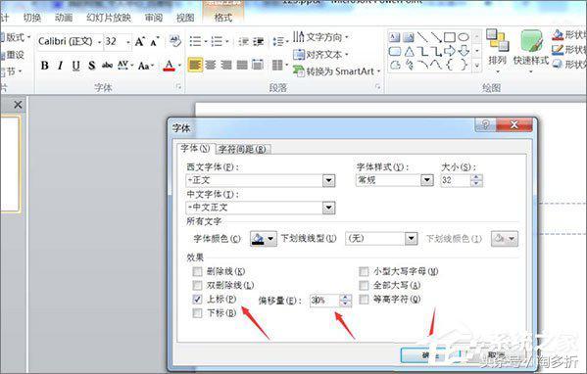Open 格式 Format ribbon tab
This screenshot has height=374, width=587.
[x=223, y=18]
